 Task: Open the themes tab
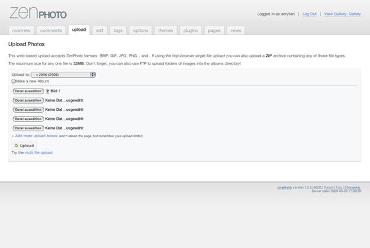[x=166, y=30]
